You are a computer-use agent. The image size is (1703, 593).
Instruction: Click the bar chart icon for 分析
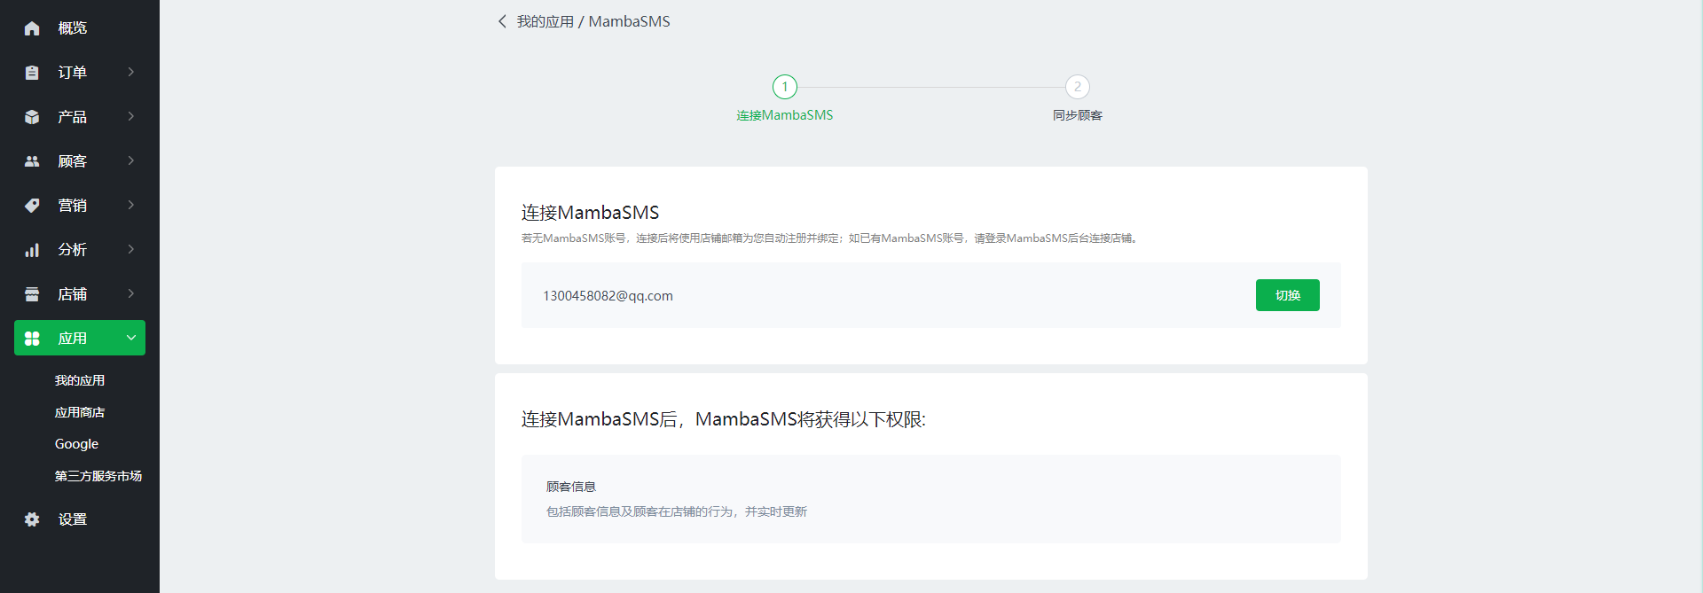point(32,250)
